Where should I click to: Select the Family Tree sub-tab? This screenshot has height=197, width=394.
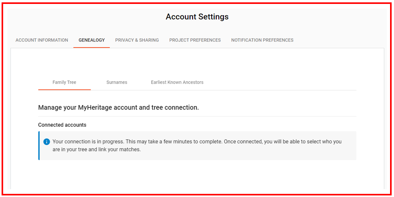point(64,82)
